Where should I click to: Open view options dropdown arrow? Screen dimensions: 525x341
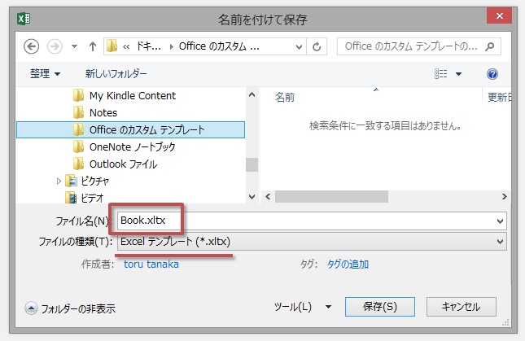[x=459, y=74]
